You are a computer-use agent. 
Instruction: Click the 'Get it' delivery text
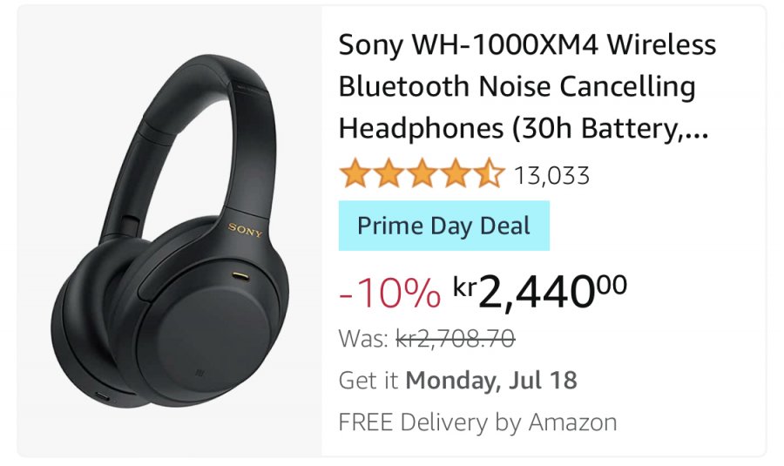pos(368,380)
